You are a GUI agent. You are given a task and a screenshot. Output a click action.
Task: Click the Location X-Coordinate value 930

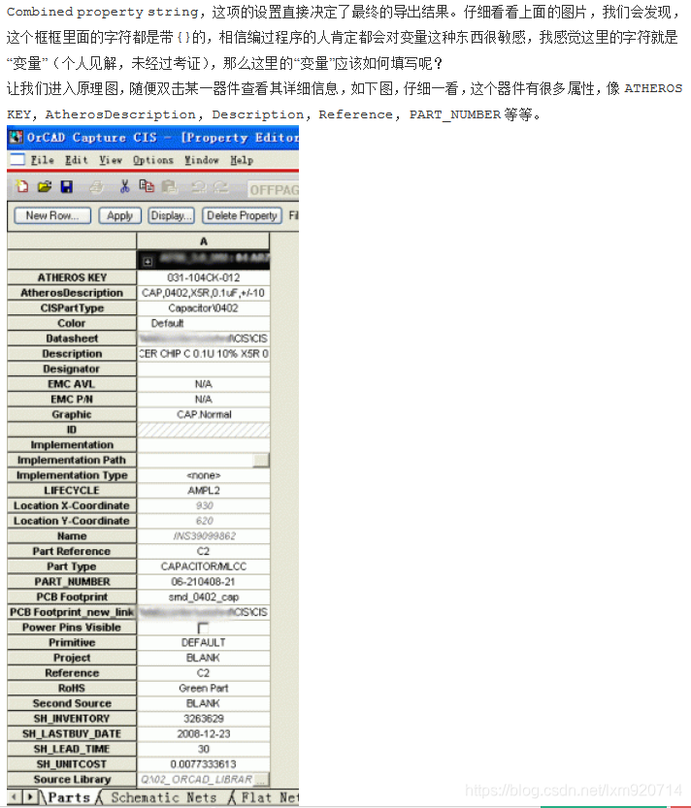pos(203,505)
